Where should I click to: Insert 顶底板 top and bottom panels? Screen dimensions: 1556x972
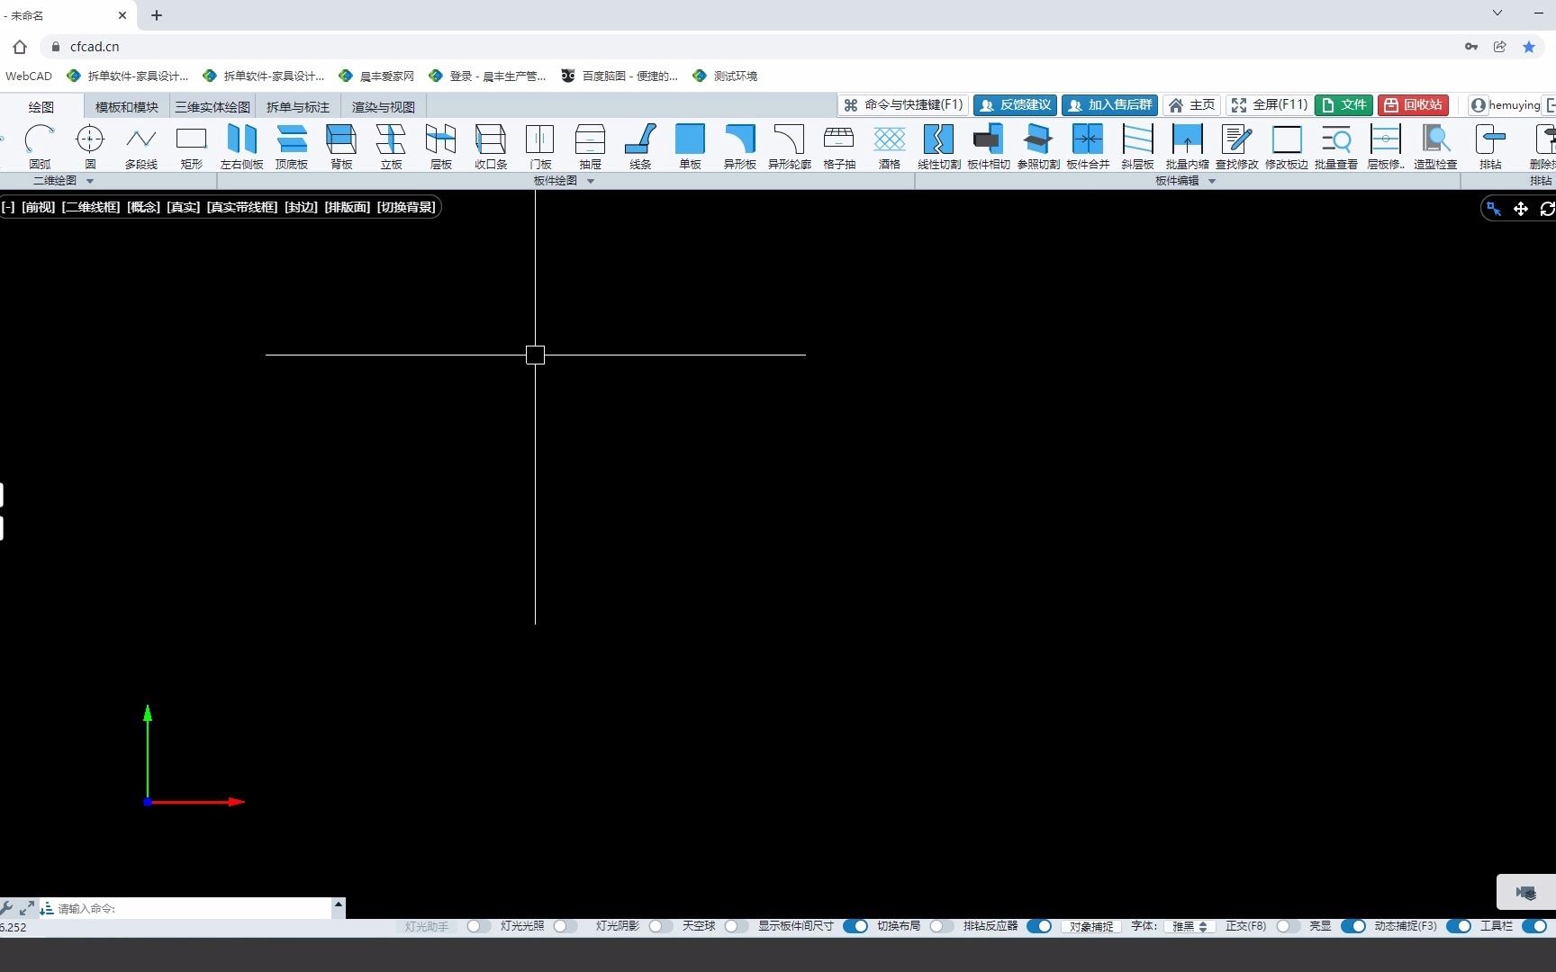click(292, 146)
